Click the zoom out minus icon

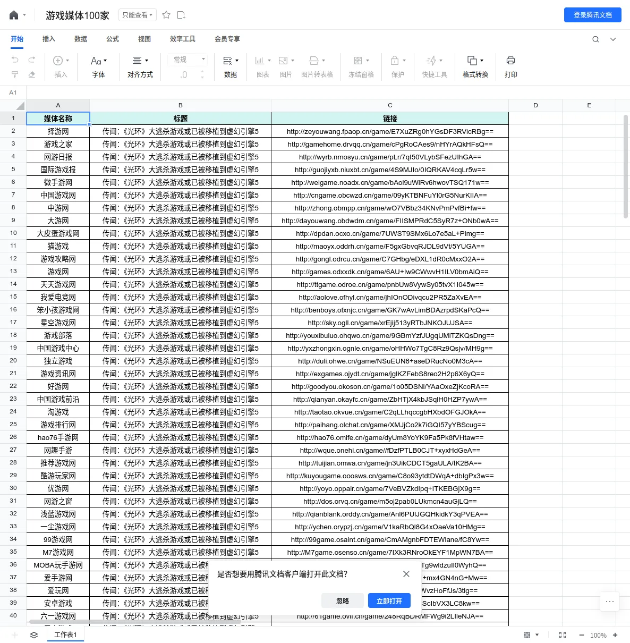tap(581, 635)
